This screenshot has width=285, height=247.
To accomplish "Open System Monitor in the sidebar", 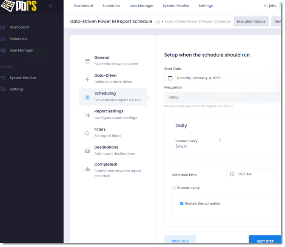I will click(x=23, y=78).
